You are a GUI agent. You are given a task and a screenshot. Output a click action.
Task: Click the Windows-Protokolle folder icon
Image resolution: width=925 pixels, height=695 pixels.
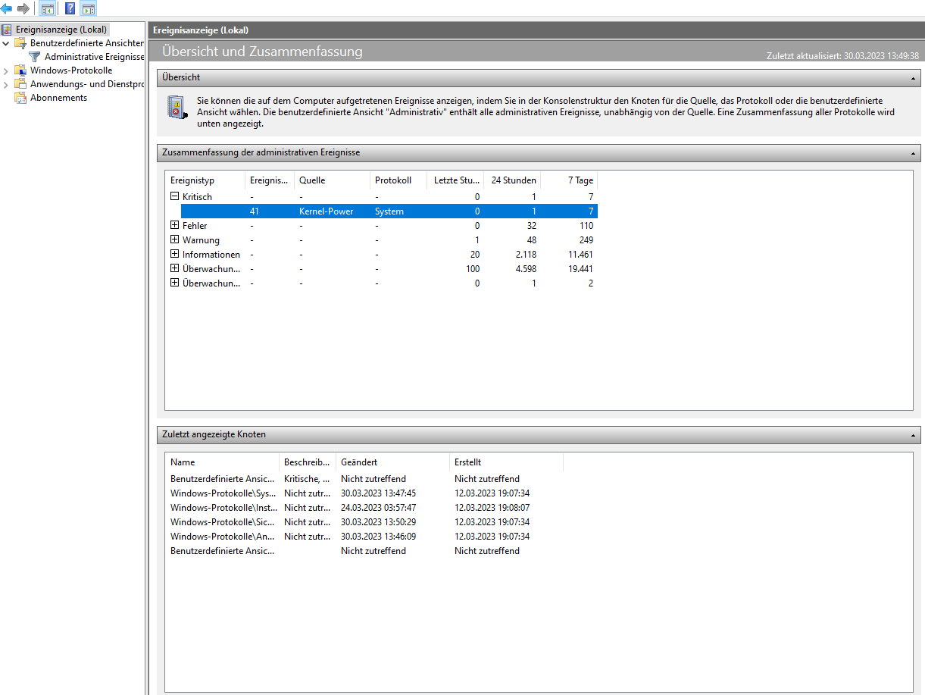20,70
